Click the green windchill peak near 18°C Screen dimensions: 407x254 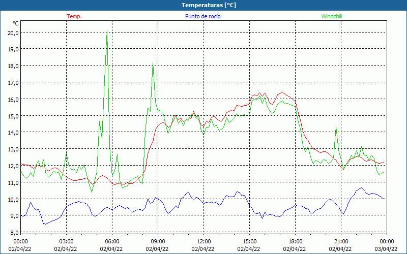click(153, 63)
